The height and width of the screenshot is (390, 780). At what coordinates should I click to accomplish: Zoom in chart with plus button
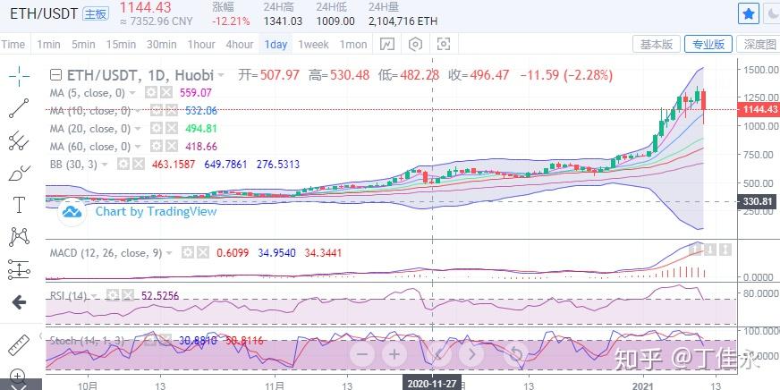pyautogui.click(x=394, y=354)
